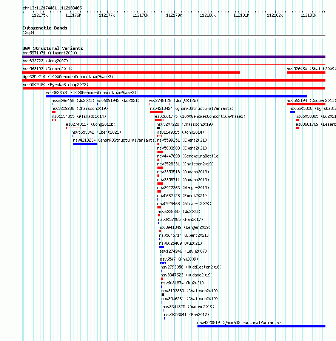Click the 112182k ruler position

point(275,15)
